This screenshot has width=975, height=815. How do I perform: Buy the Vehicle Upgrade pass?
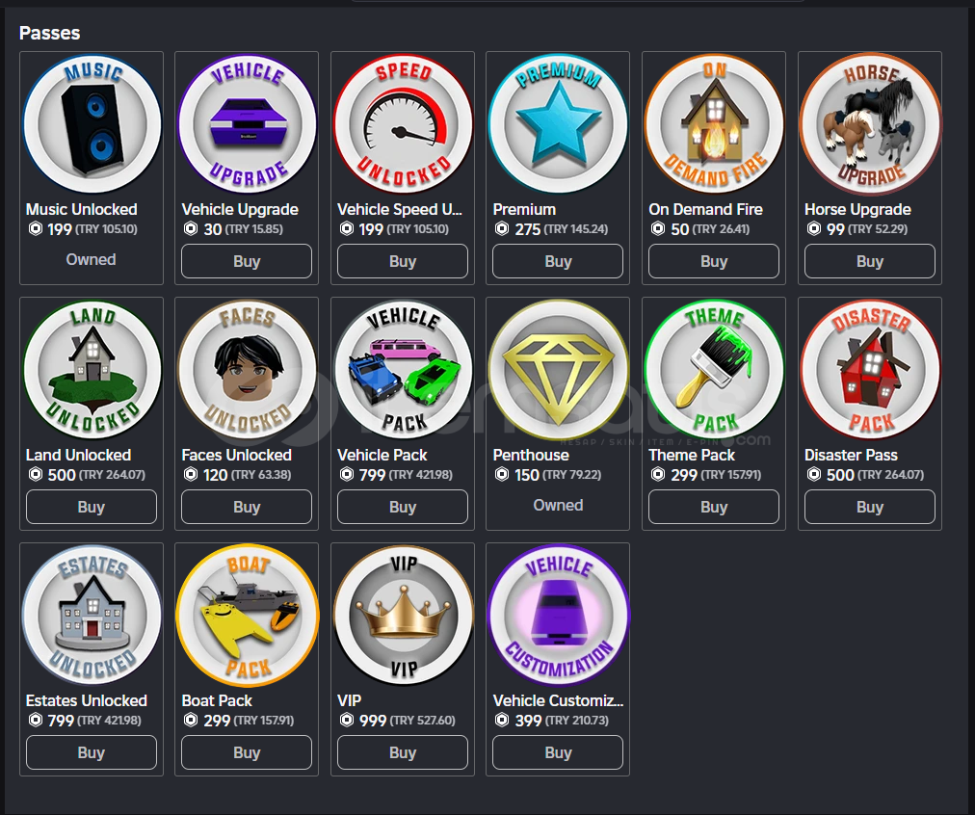(247, 261)
